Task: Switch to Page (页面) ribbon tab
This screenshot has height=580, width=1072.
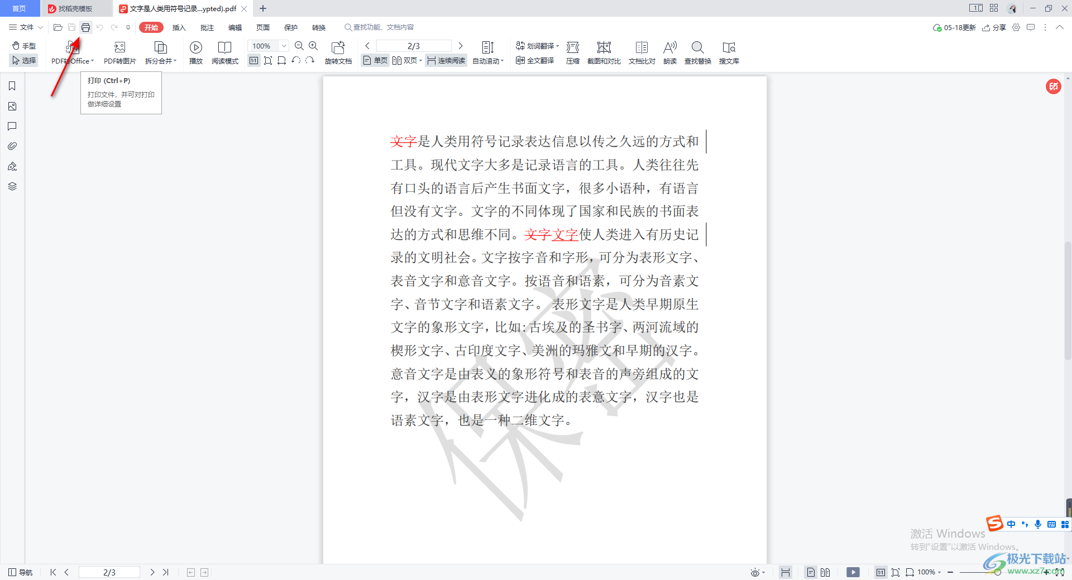Action: (263, 27)
